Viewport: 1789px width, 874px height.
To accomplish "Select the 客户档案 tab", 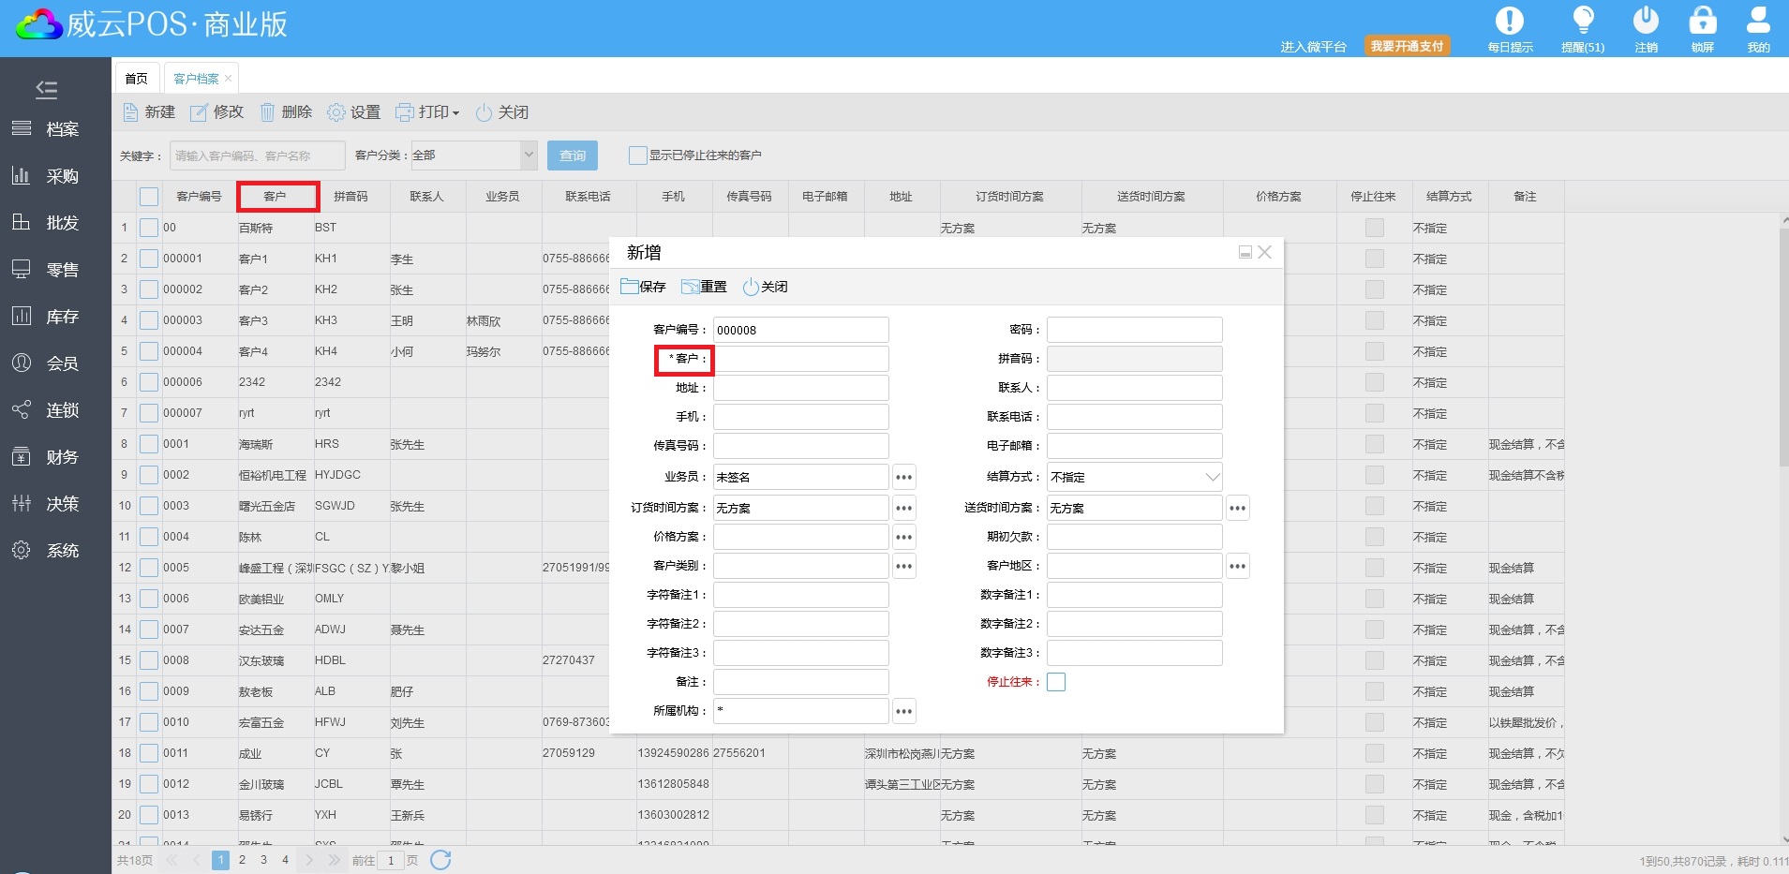I will (x=196, y=79).
